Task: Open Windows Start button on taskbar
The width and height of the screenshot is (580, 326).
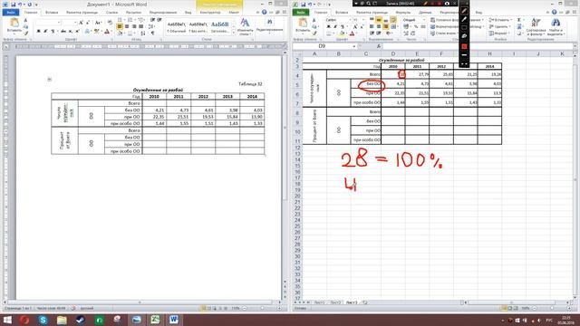Action: pos(7,320)
